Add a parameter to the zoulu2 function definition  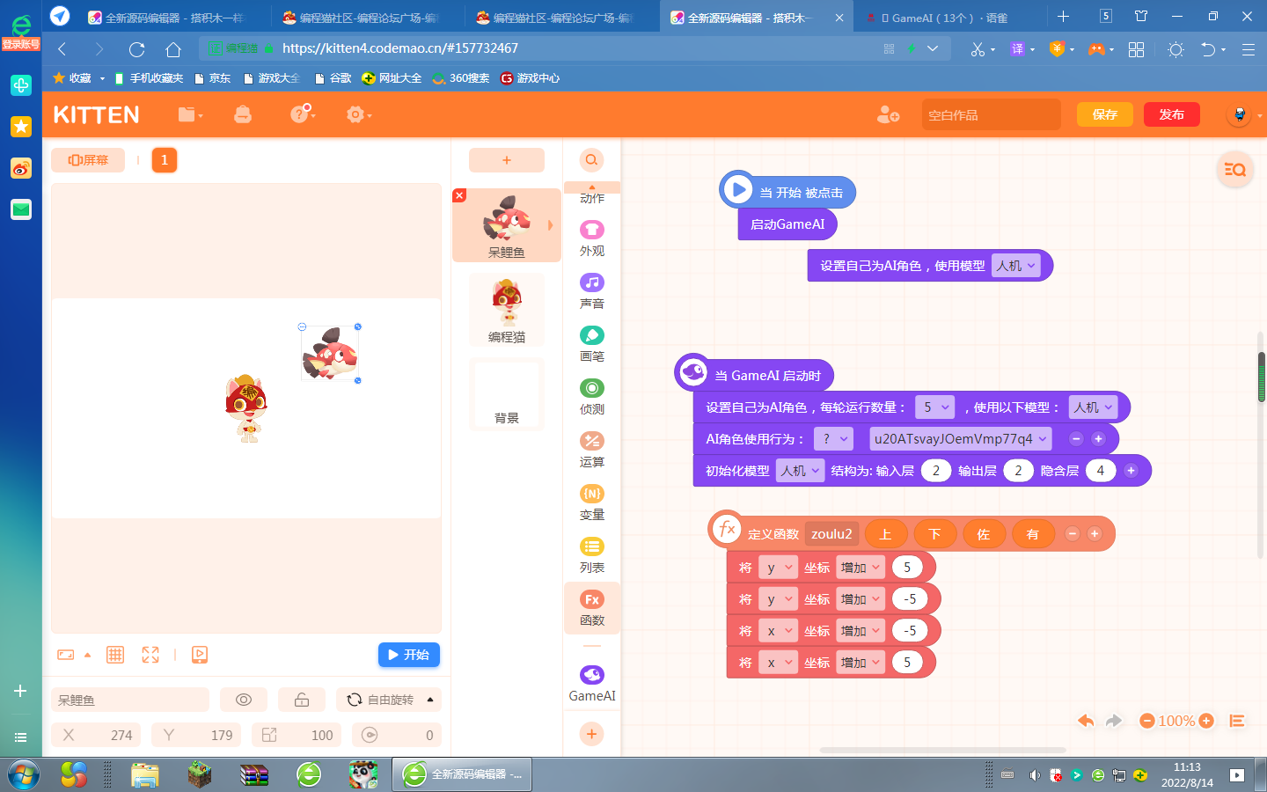click(1095, 533)
